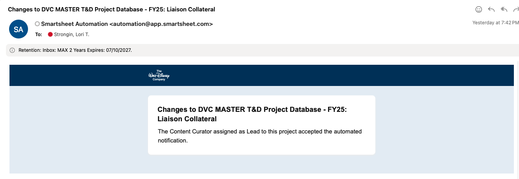Viewport: 519px width, 179px height.
Task: Select the automation@app.smartsheet.com address
Action: (161, 24)
